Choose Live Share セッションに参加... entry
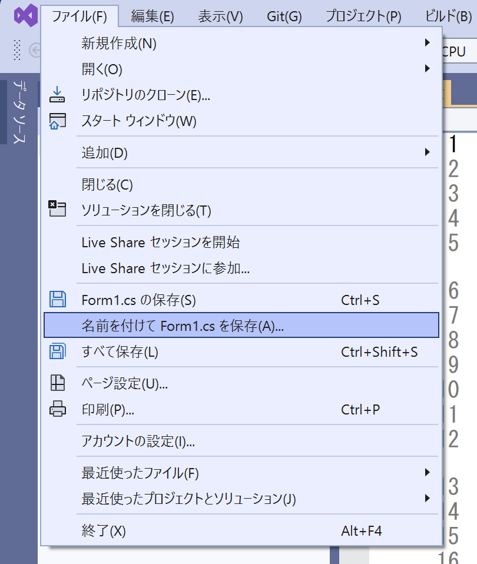 coord(241,268)
